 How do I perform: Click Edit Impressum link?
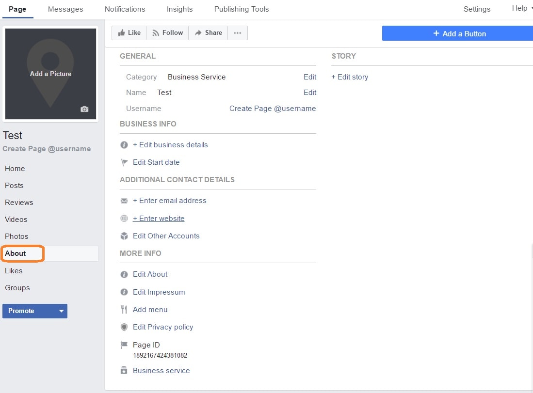pyautogui.click(x=159, y=292)
